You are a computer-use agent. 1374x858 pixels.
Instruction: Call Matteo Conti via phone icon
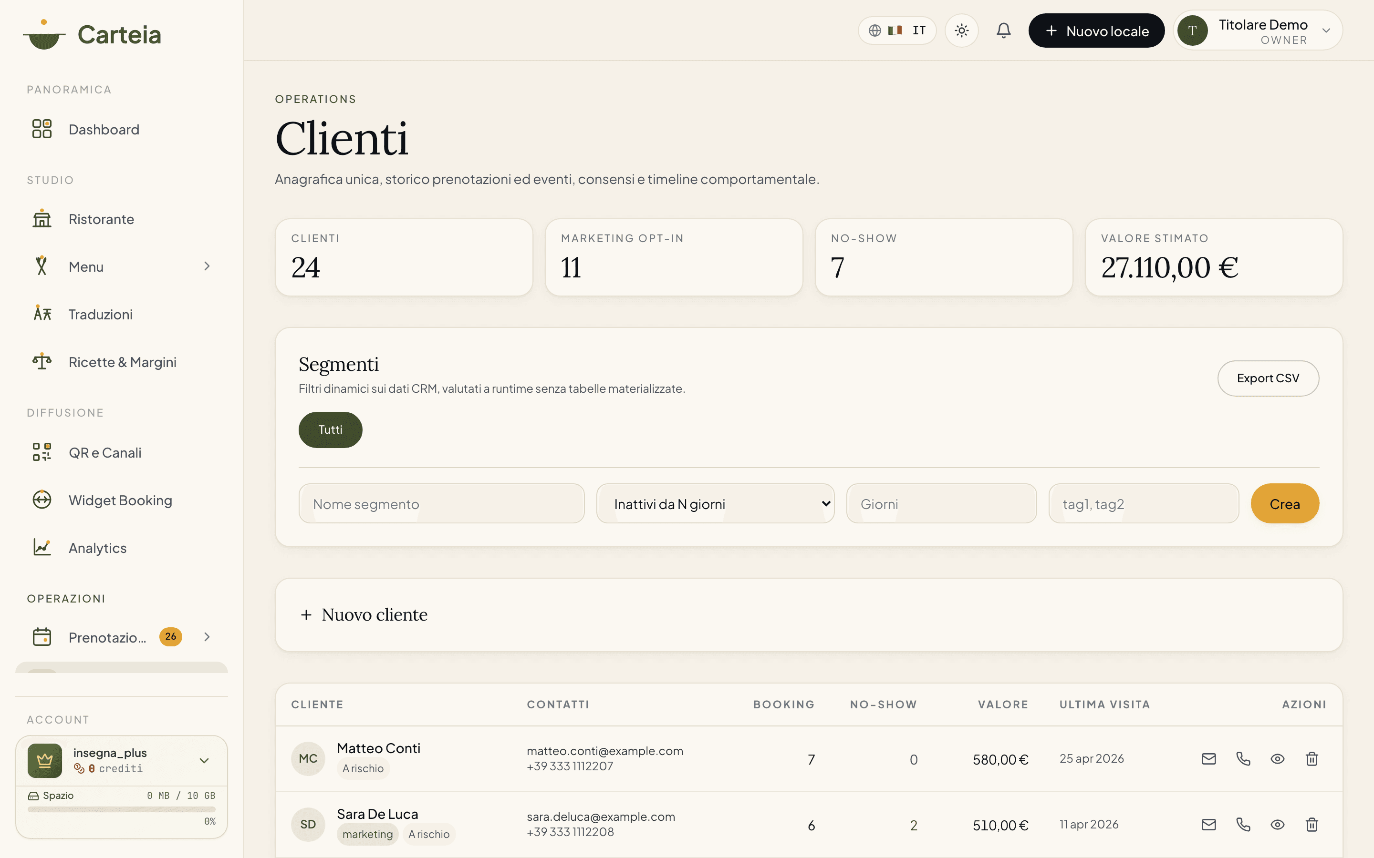1243,759
